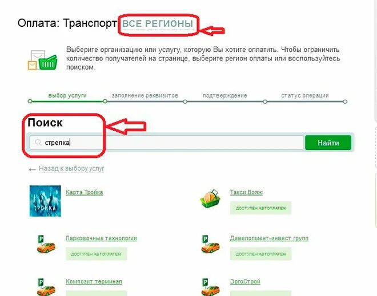Click parking car icon beside ЭргоСтрой
This screenshot has height=296, width=377.
click(x=210, y=287)
